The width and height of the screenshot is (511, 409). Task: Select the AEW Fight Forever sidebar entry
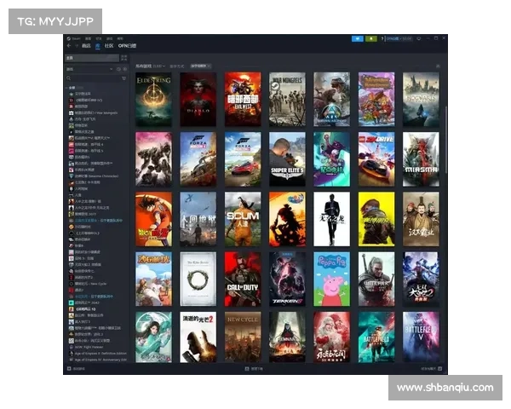(86, 347)
